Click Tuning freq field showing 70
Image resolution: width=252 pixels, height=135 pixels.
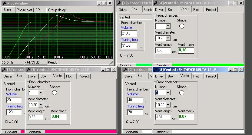tap(135, 112)
